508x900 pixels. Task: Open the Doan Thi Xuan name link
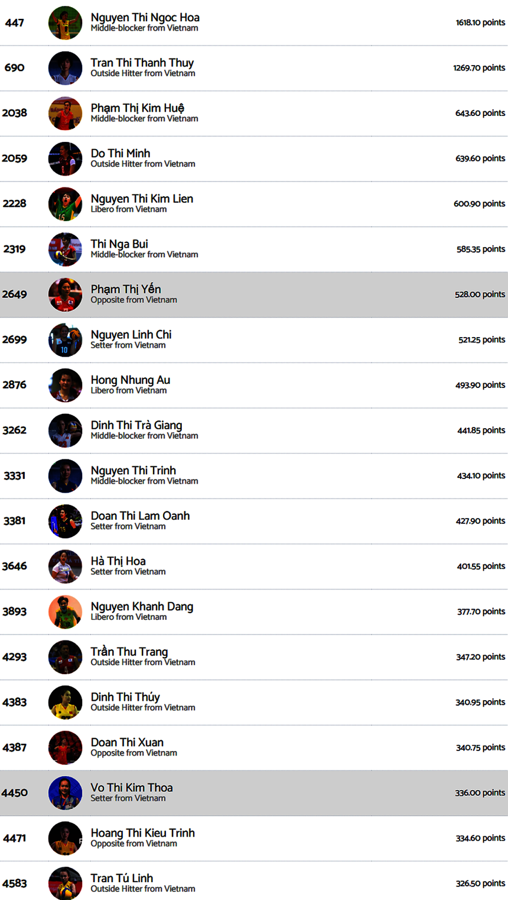(127, 742)
